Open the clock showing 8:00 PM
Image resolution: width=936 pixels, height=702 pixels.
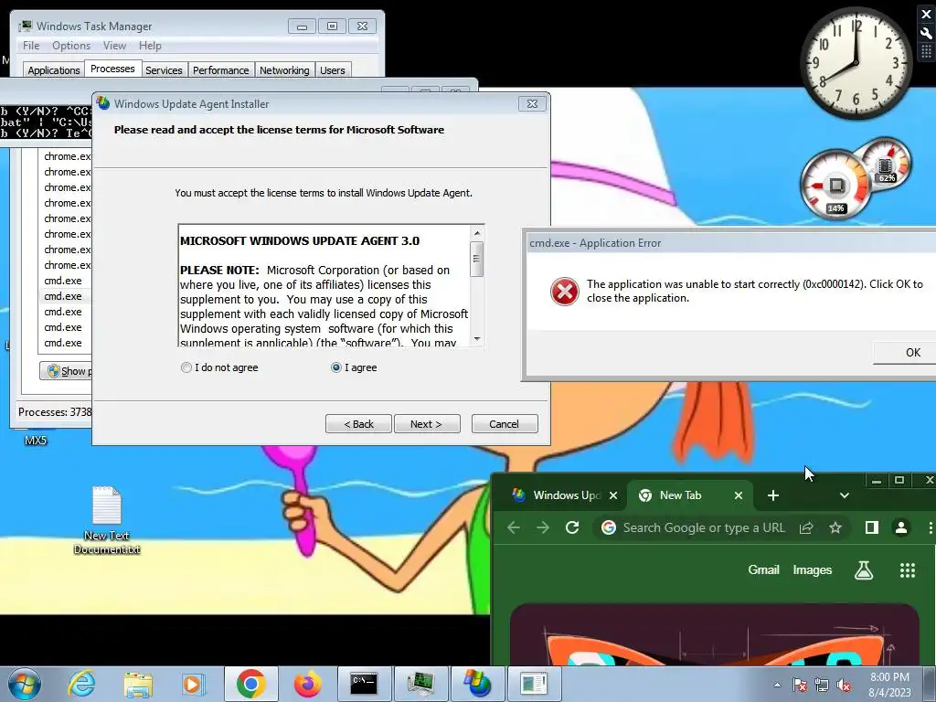(x=889, y=684)
